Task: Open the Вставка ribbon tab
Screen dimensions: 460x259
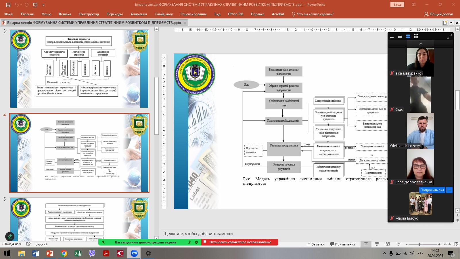Action: (x=65, y=14)
